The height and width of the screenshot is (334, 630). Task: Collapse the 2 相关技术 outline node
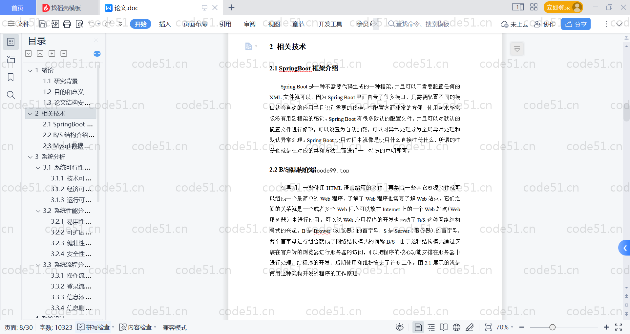coord(30,114)
